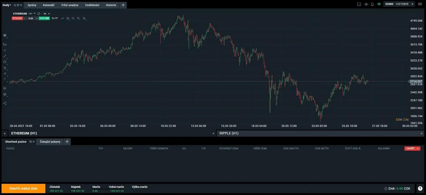Viewport: 426px width, 195px height.
Task: Open the hamburger main menu
Action: [x=421, y=4]
